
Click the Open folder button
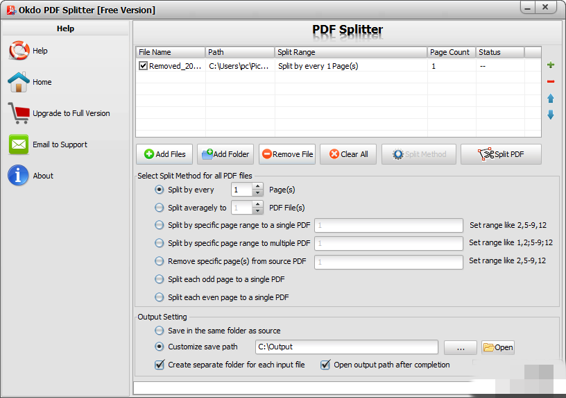[498, 347]
